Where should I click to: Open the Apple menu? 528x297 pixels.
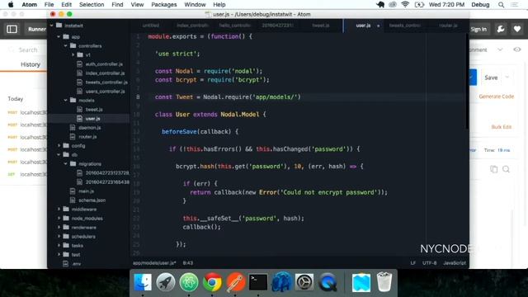[11, 4]
